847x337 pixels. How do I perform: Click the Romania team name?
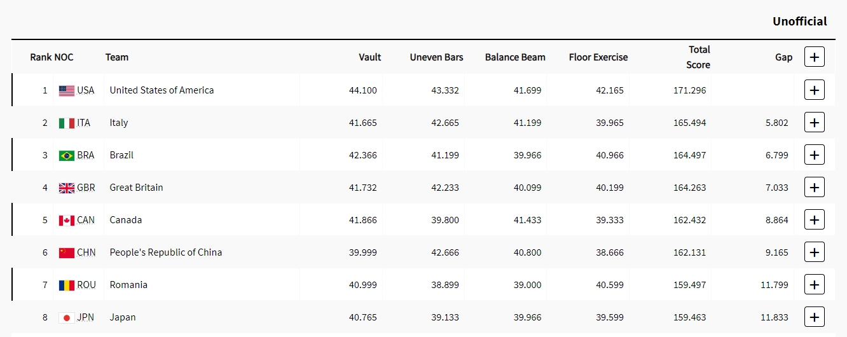pos(128,285)
